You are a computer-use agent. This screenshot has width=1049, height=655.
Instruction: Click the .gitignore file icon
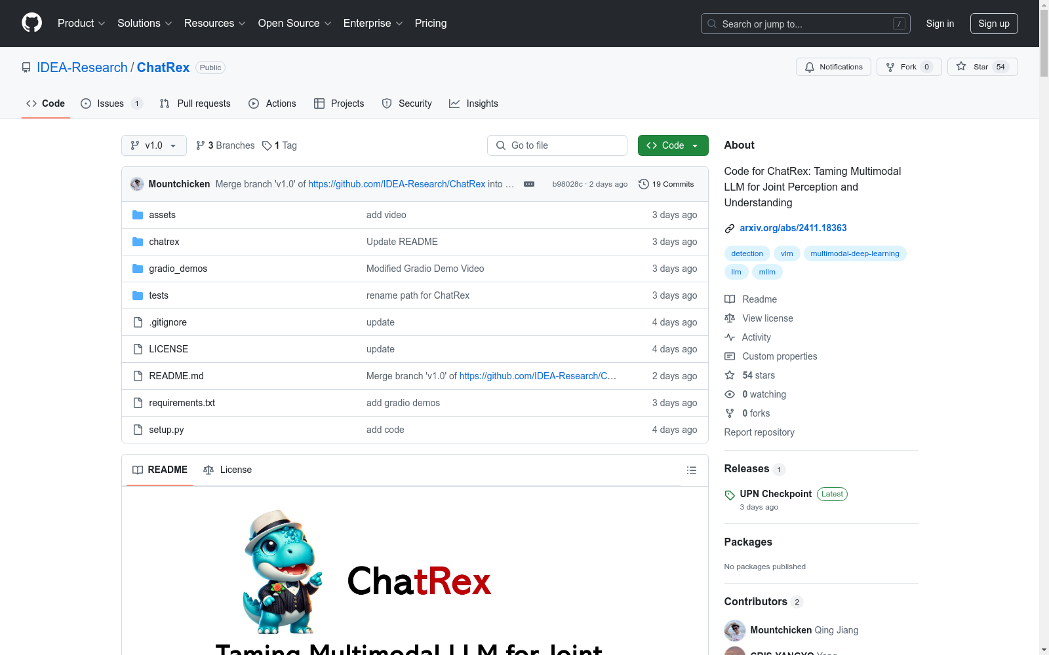[138, 322]
